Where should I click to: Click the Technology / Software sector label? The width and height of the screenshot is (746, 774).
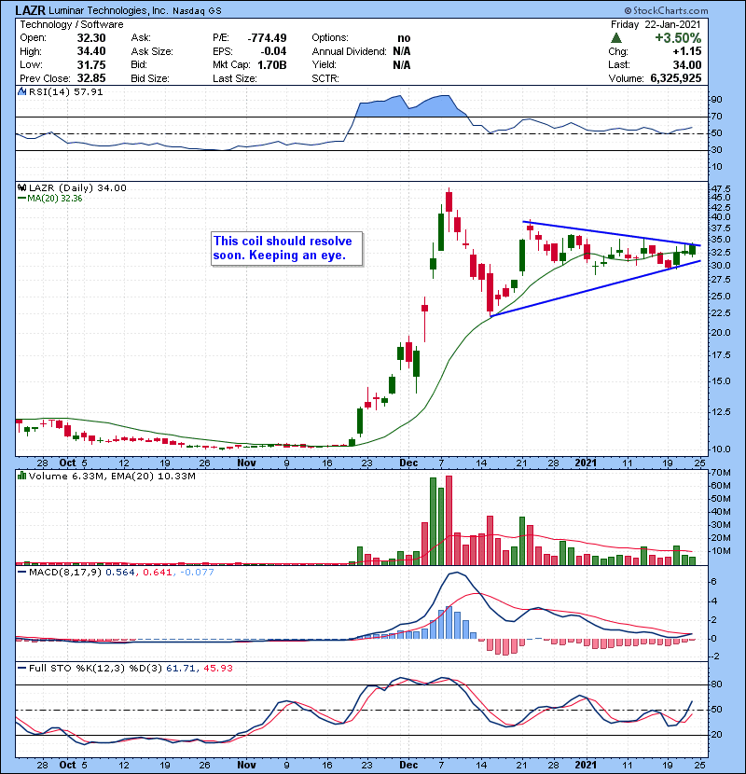click(72, 24)
